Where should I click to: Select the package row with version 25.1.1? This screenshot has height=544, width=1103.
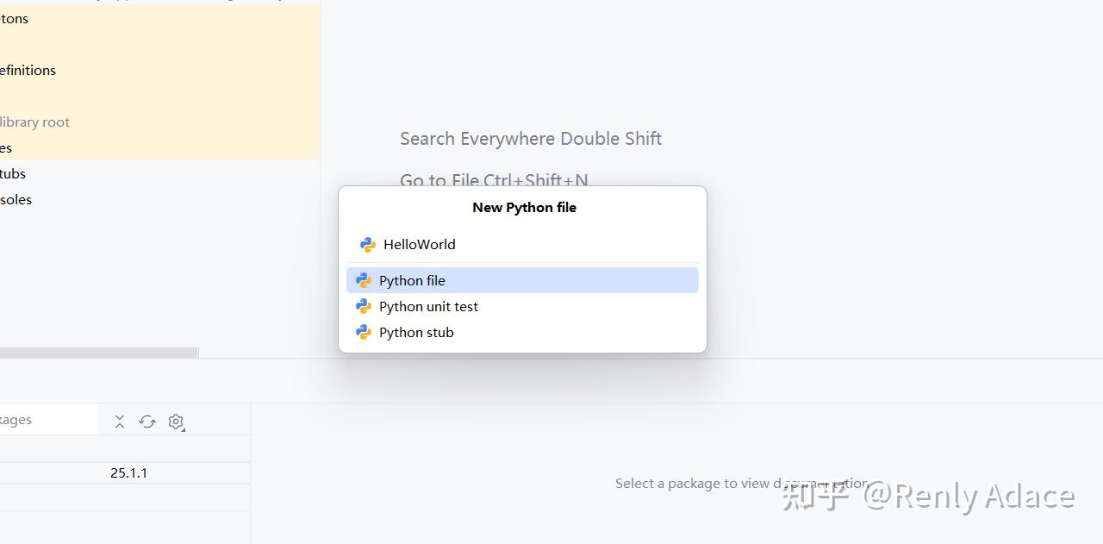point(125,472)
